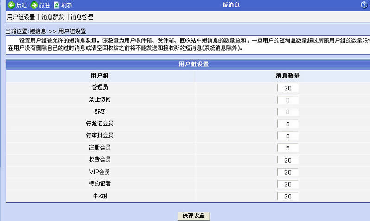Edit message count field for 注册会员
Image resolution: width=370 pixels, height=221 pixels.
[x=287, y=148]
